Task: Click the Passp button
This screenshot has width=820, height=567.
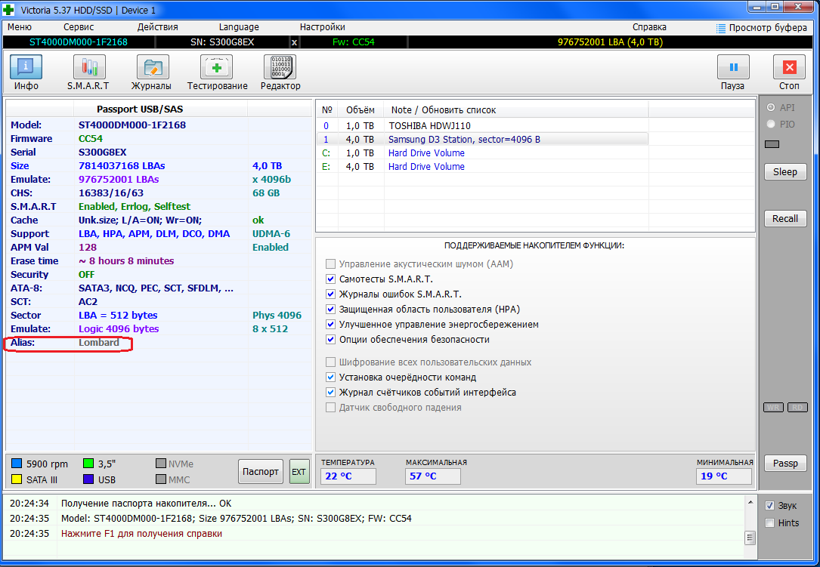Action: (785, 463)
